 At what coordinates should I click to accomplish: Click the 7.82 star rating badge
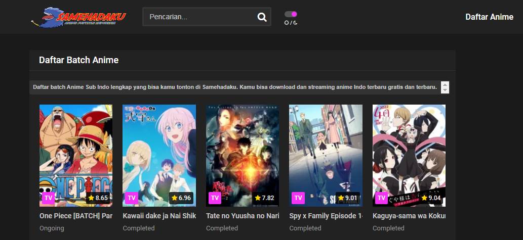pos(264,198)
